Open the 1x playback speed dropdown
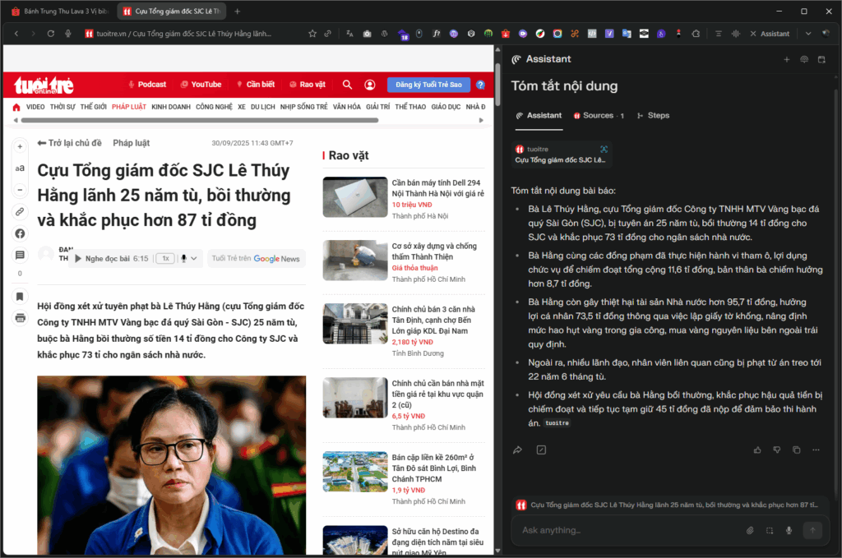 pyautogui.click(x=164, y=258)
